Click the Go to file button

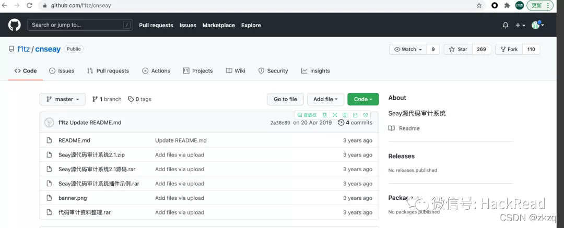click(286, 99)
